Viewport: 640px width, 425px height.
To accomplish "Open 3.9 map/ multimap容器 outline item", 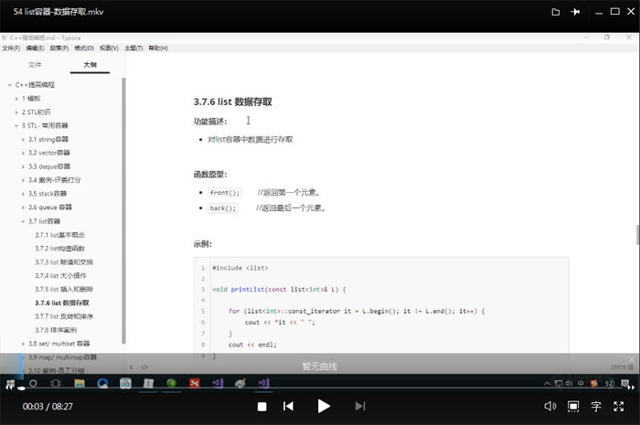I will 62,357.
